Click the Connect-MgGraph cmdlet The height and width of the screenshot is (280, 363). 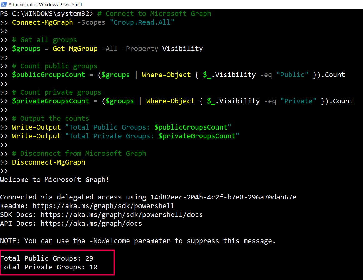click(x=42, y=22)
